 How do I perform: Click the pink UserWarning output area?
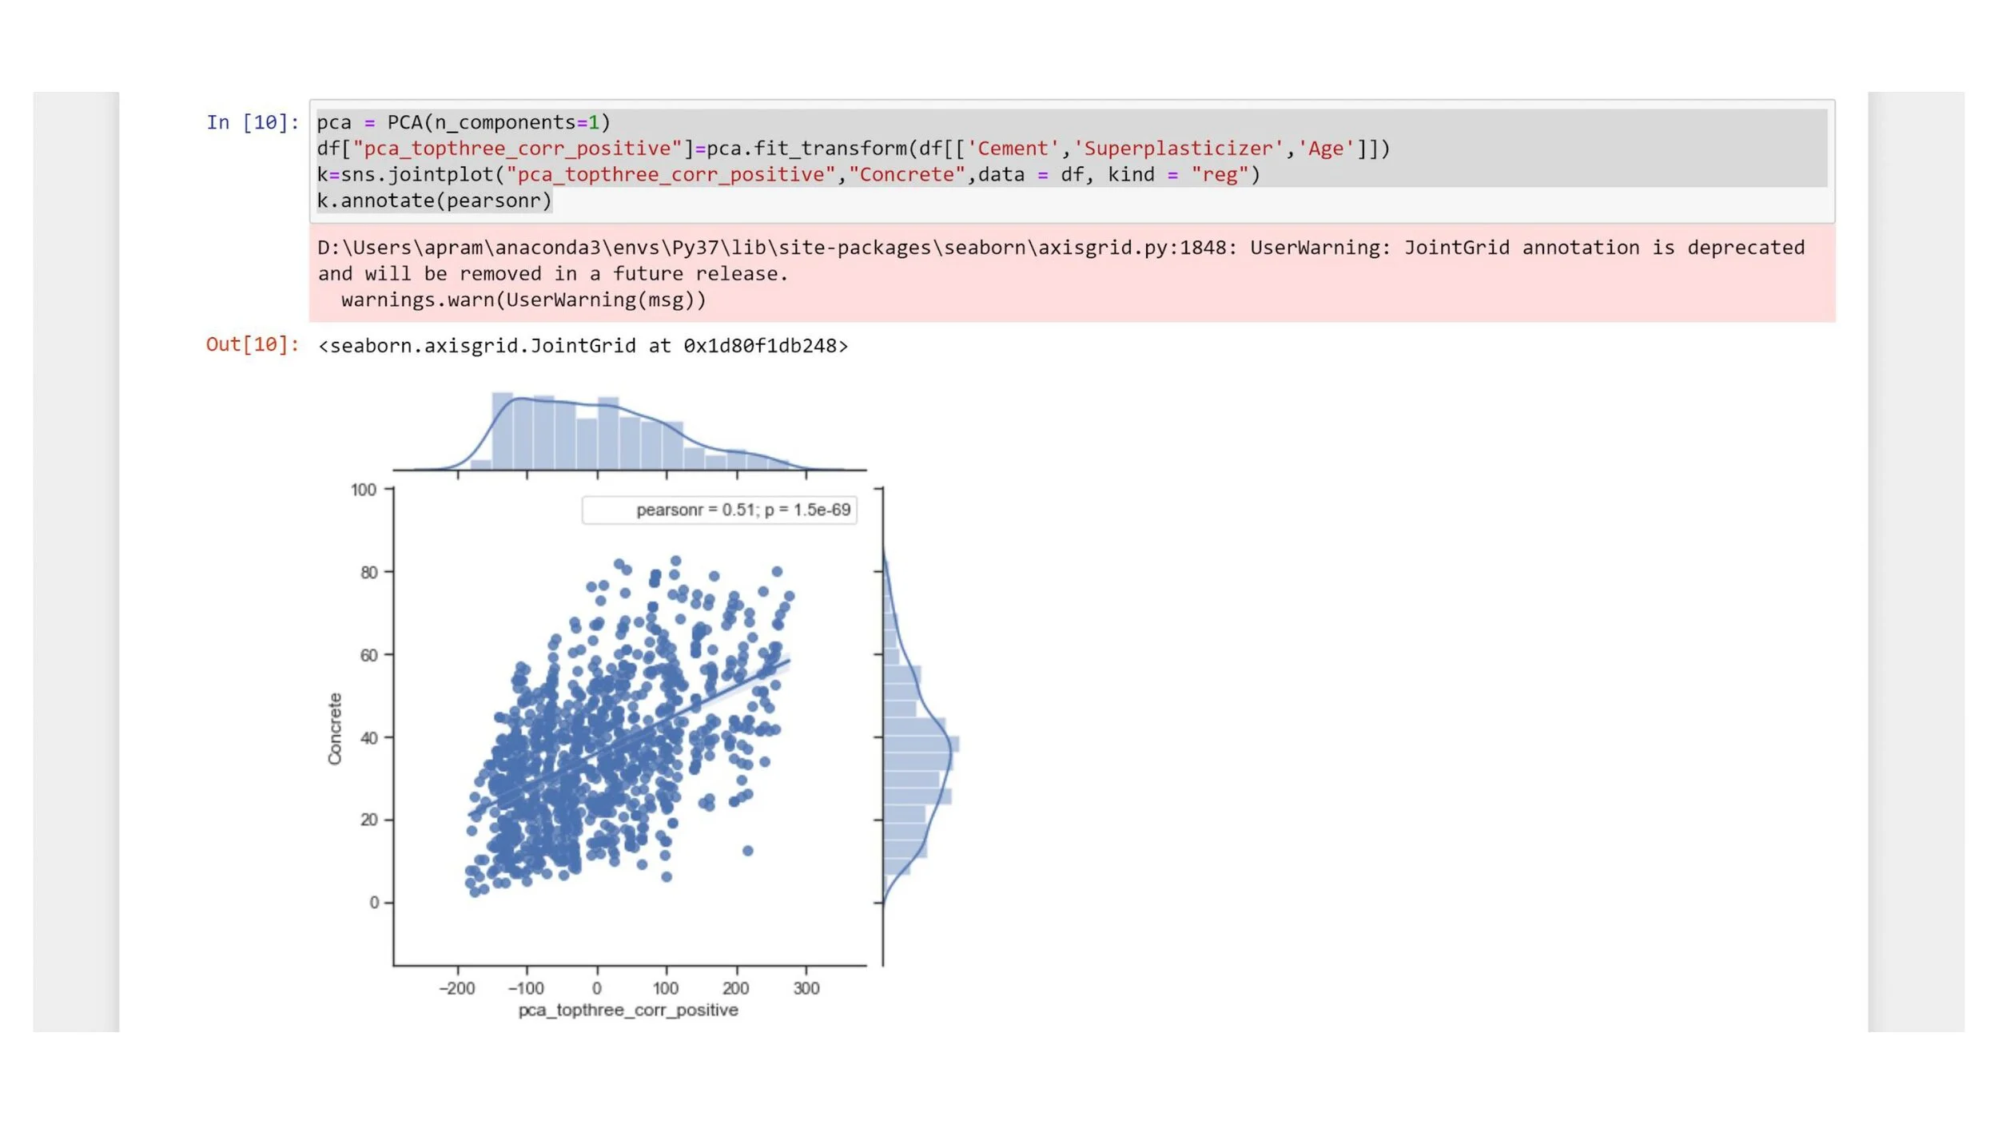click(1071, 273)
